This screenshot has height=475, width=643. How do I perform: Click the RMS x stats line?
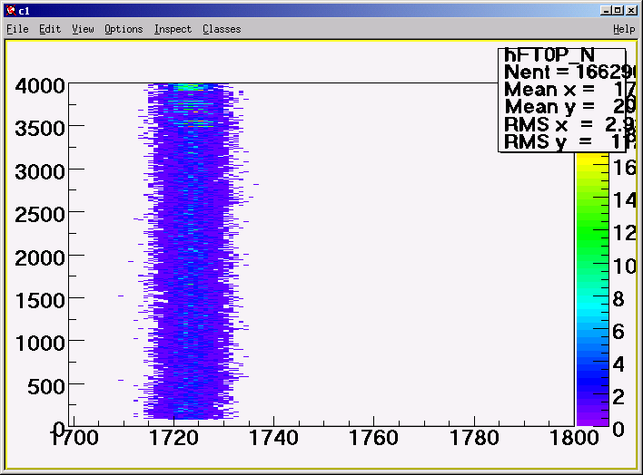569,124
